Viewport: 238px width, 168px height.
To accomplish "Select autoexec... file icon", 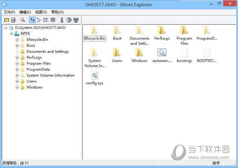I will [162, 53].
